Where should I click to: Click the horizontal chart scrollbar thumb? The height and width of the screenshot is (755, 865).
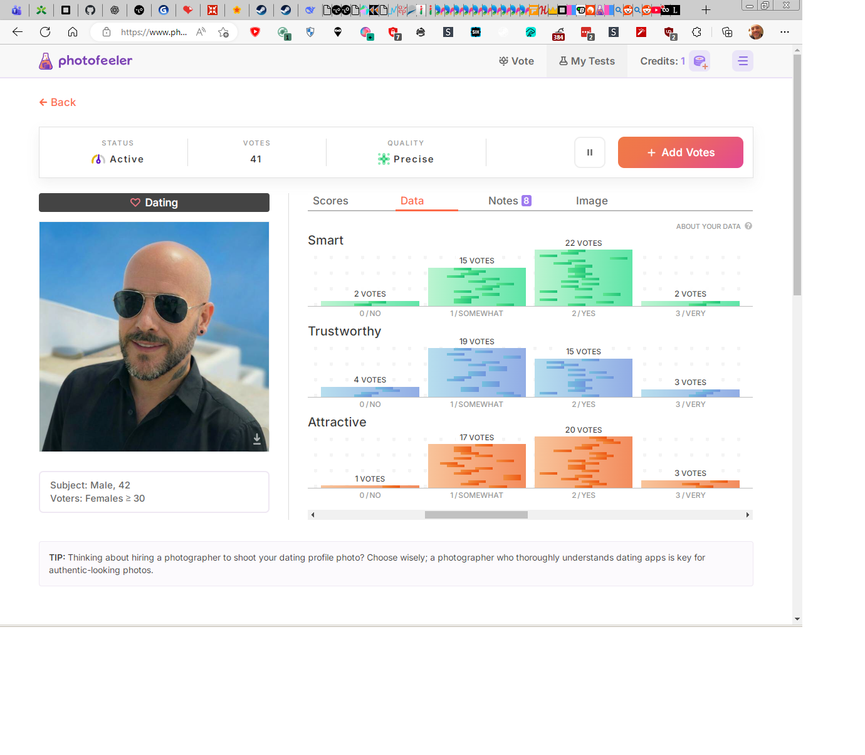(x=476, y=515)
